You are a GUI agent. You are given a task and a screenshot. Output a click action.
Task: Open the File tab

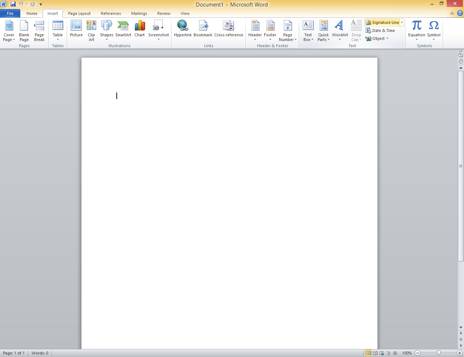point(10,13)
